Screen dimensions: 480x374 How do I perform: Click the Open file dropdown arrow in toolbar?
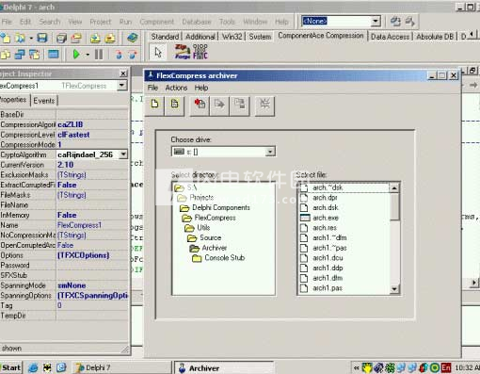31,39
